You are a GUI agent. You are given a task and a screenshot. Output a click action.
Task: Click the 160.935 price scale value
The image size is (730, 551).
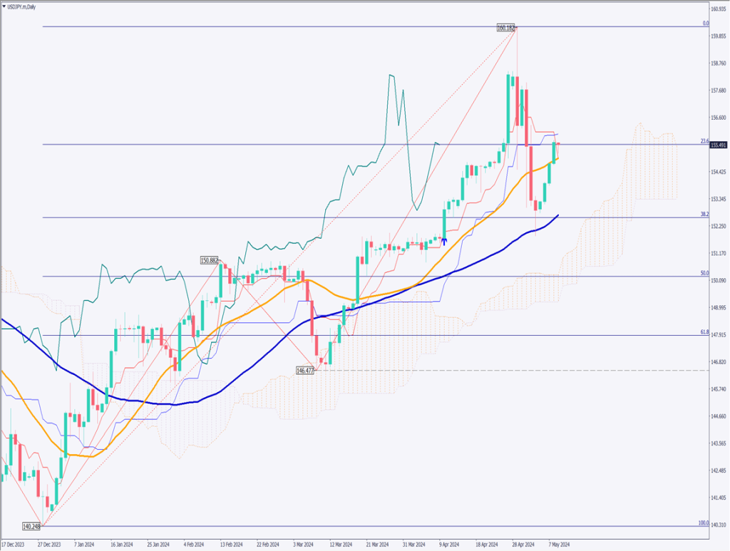tap(719, 9)
